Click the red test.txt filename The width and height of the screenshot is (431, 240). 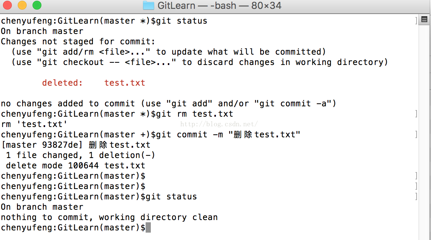pyautogui.click(x=125, y=83)
